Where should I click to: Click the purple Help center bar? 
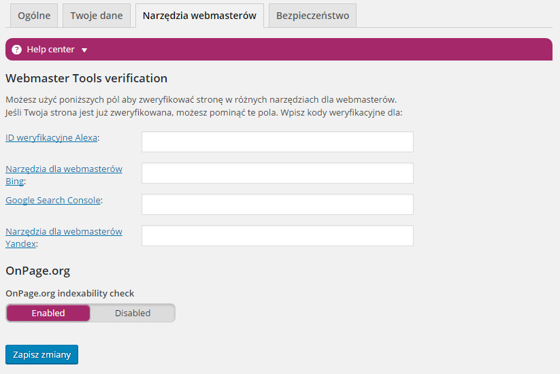coord(279,49)
